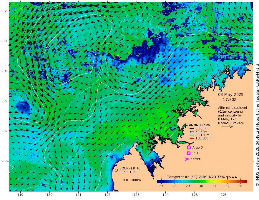This screenshot has width=259, height=200.
Task: Select the magenta FS square symbol
Action: tap(189, 153)
